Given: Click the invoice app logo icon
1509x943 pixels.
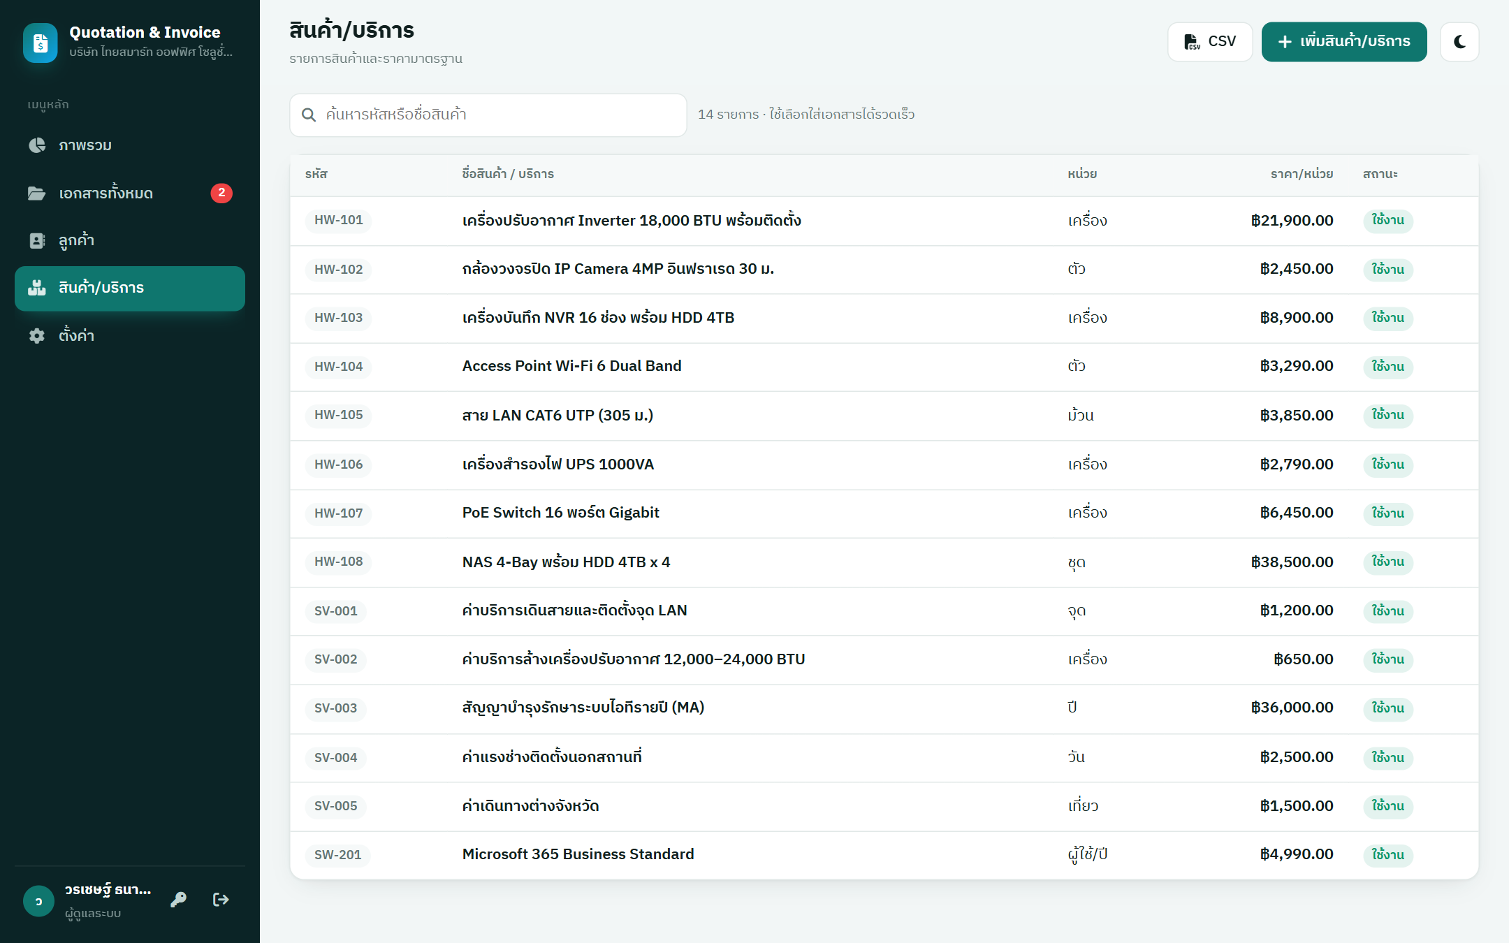Looking at the screenshot, I should 41,43.
